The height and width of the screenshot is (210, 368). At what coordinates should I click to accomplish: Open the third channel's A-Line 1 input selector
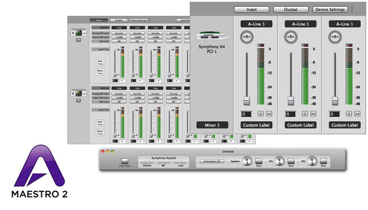tap(345, 24)
